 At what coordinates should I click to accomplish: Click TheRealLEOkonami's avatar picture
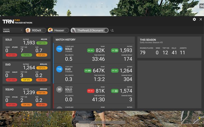coord(73,30)
